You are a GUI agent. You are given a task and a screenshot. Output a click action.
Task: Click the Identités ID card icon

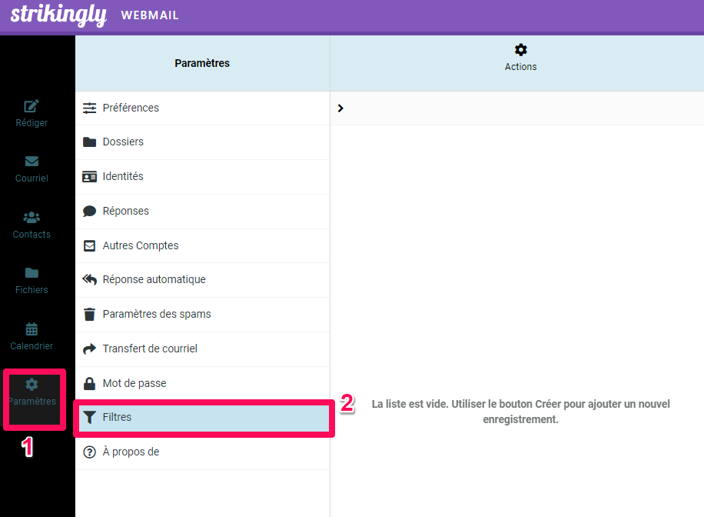point(89,177)
